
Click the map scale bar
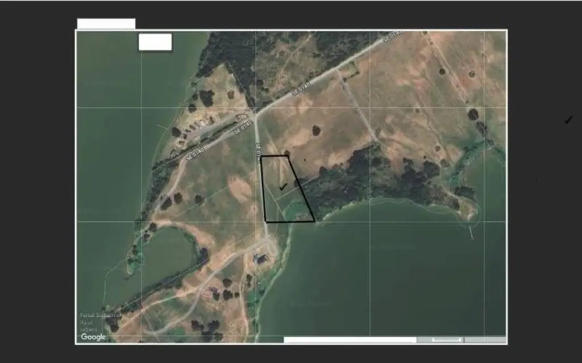click(446, 340)
